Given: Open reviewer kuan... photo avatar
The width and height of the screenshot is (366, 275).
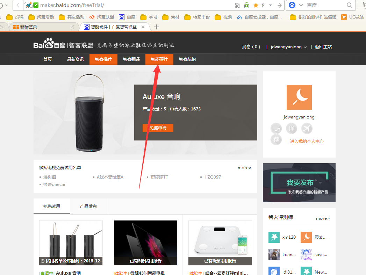Looking at the screenshot, I should [x=274, y=255].
